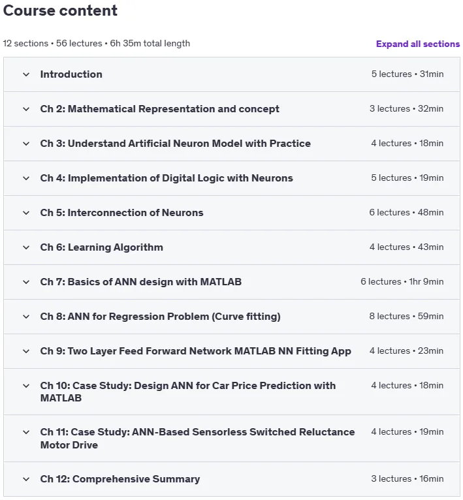This screenshot has height=500, width=463.
Task: Open Ch 7: Basics of ANN design title
Action: click(140, 282)
